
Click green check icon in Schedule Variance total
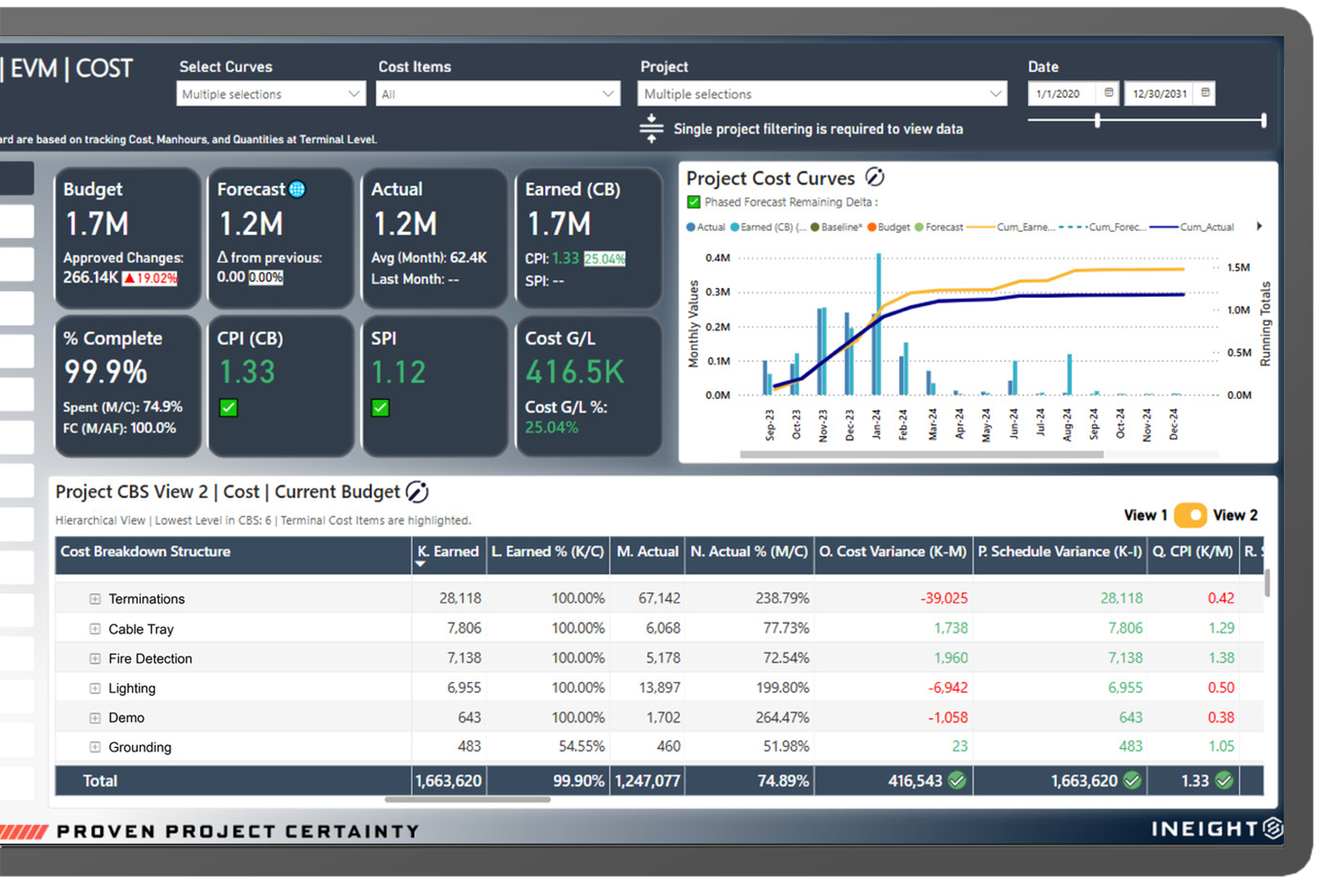click(x=1133, y=780)
